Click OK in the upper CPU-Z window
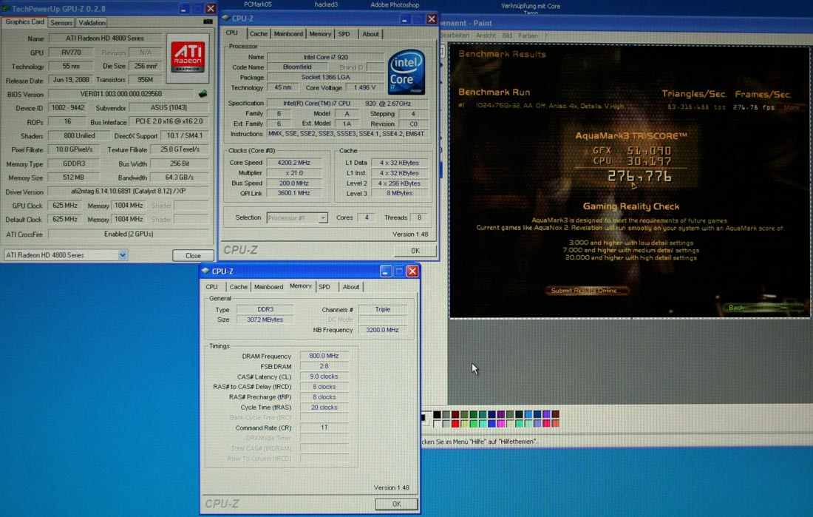Viewport: 813px width, 517px height. point(415,250)
